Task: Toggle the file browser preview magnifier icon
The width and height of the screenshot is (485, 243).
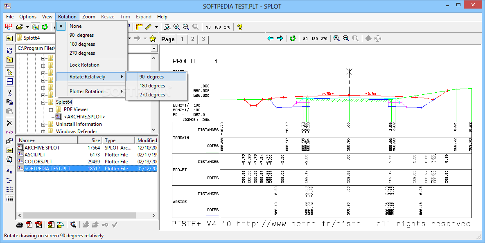Action: [x=35, y=27]
